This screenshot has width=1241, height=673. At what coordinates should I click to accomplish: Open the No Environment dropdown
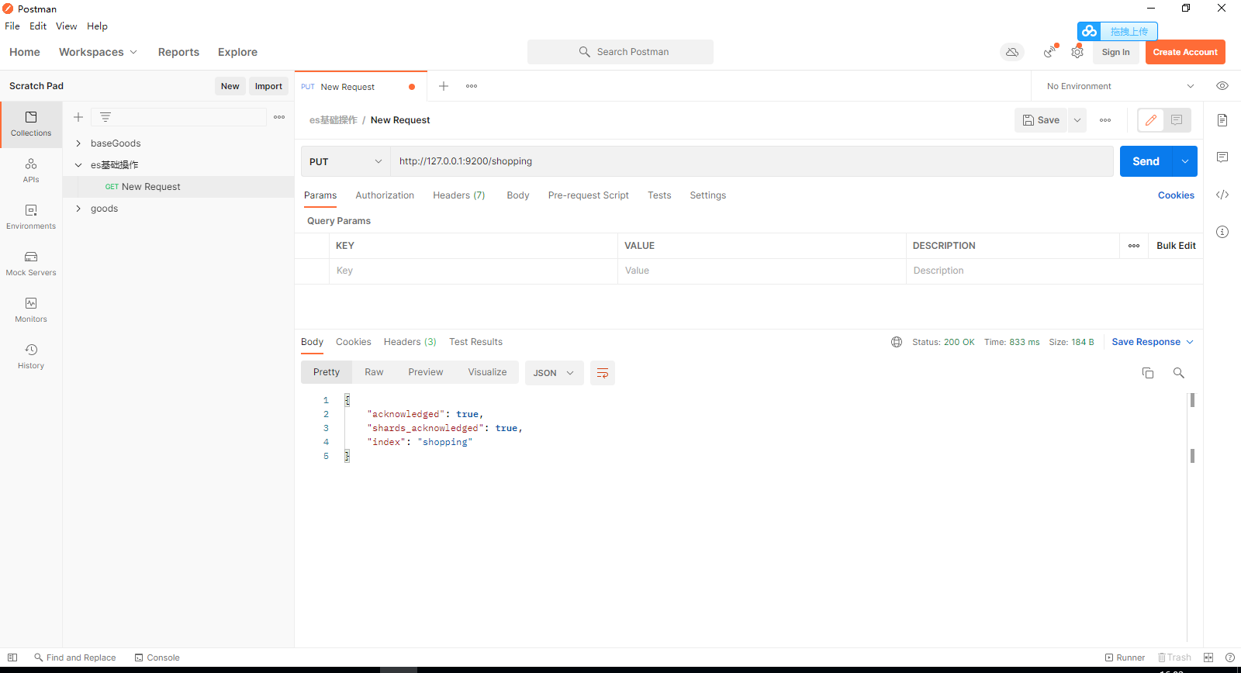[1120, 86]
